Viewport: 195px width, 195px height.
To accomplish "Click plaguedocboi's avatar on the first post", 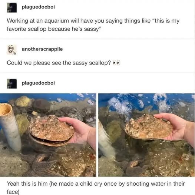I will coord(12,7).
